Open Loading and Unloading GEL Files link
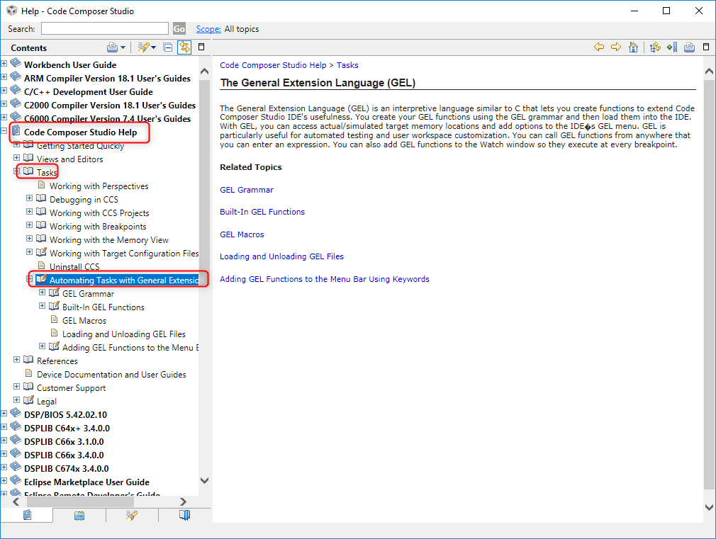The width and height of the screenshot is (716, 539). point(281,256)
